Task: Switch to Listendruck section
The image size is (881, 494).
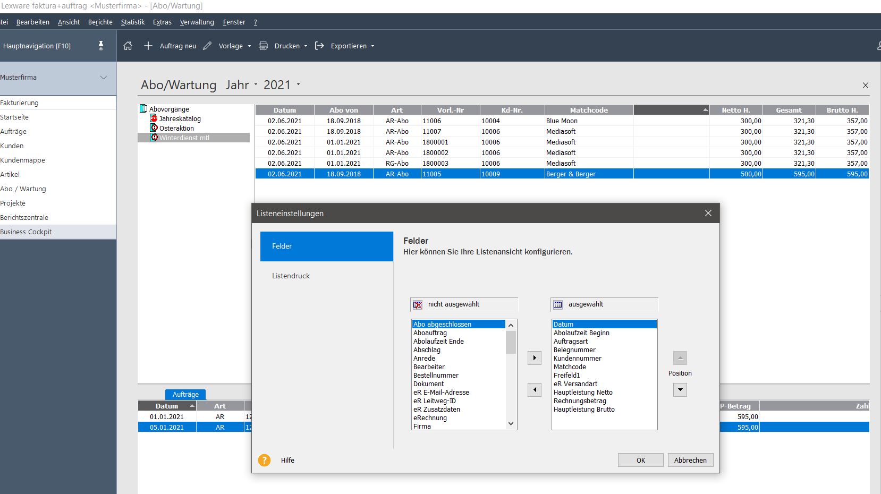Action: [291, 276]
